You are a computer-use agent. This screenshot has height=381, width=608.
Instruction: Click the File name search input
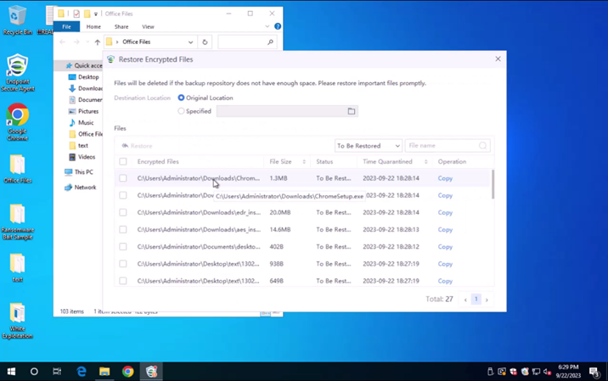[x=442, y=146]
